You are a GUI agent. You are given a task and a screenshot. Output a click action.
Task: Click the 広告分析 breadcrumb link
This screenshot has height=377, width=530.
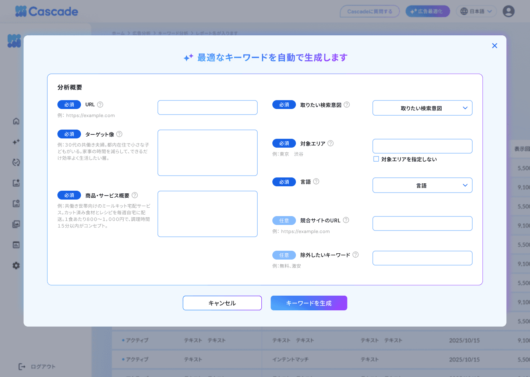point(141,33)
